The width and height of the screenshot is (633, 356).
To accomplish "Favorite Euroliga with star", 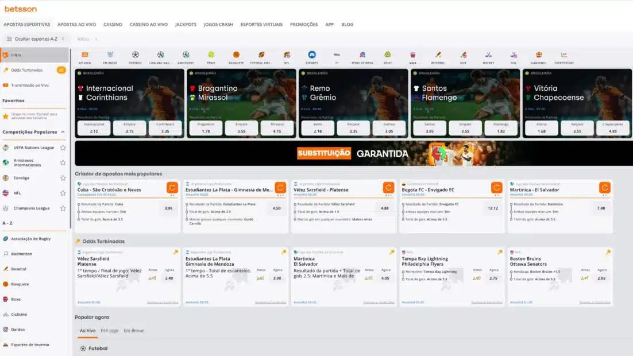I will 63,178.
